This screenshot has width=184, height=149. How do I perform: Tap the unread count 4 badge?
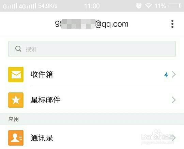coord(166,75)
